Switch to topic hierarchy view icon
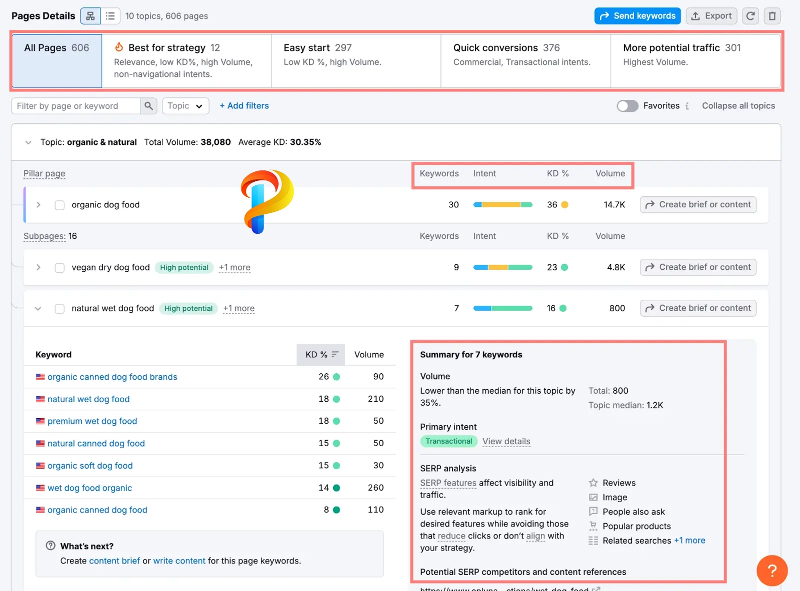 point(90,16)
